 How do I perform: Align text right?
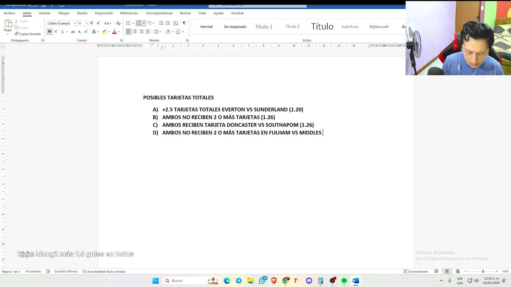141,31
